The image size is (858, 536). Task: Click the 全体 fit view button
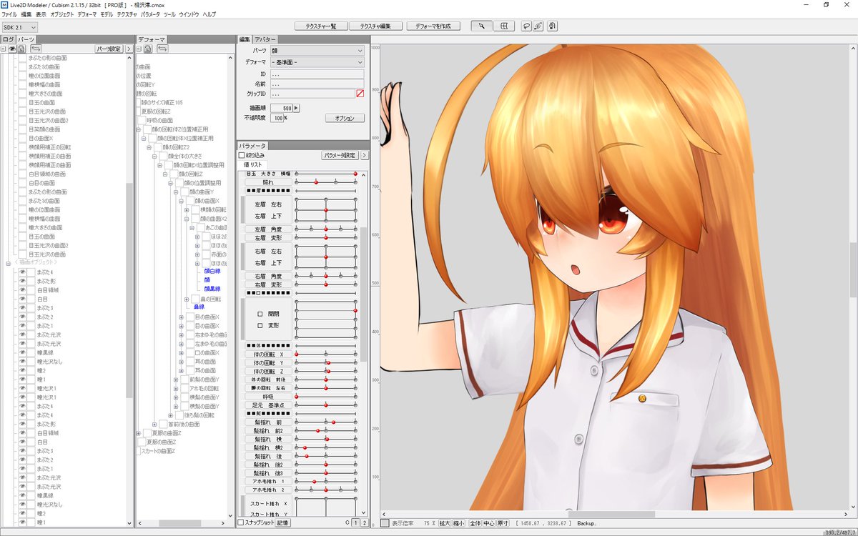tap(475, 523)
